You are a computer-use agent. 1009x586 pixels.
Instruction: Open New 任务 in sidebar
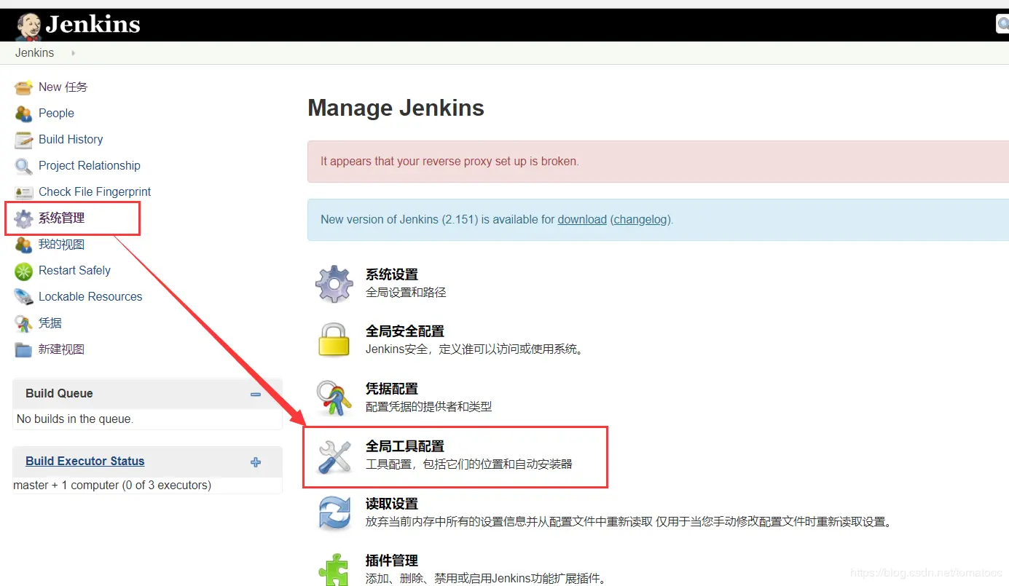(63, 87)
